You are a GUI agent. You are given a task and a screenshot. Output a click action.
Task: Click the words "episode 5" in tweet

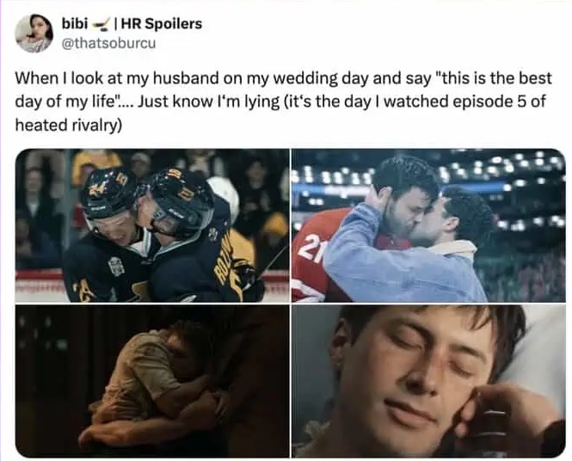point(489,101)
